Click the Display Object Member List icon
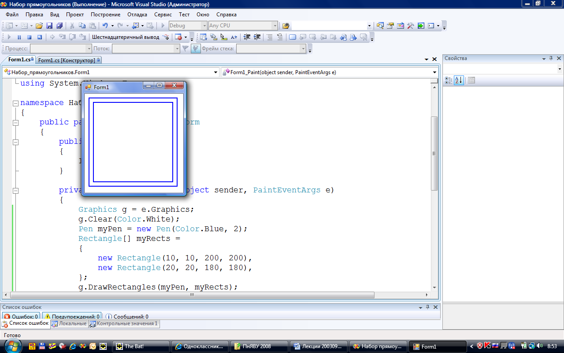Viewport: 564px width, 353px height. tap(204, 37)
